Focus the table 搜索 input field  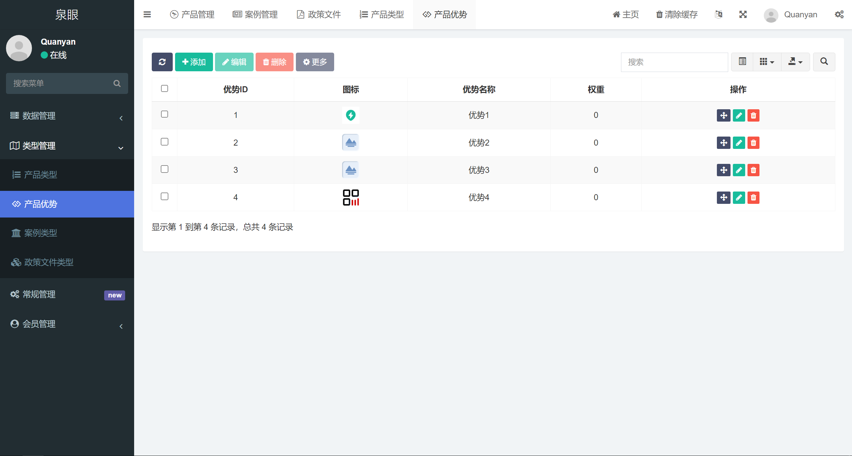pyautogui.click(x=675, y=62)
